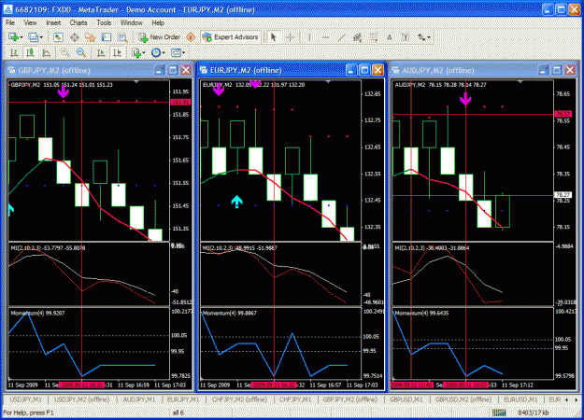Click the chart tabs right-arrow scroll button

(577, 399)
